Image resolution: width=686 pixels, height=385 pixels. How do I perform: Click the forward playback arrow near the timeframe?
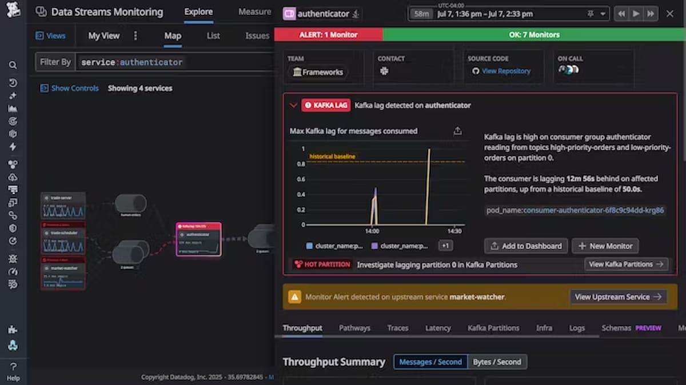(636, 14)
